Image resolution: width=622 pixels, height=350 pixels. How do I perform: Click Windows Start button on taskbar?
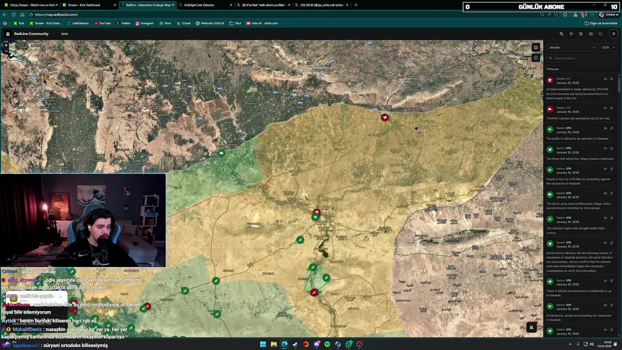click(x=263, y=344)
